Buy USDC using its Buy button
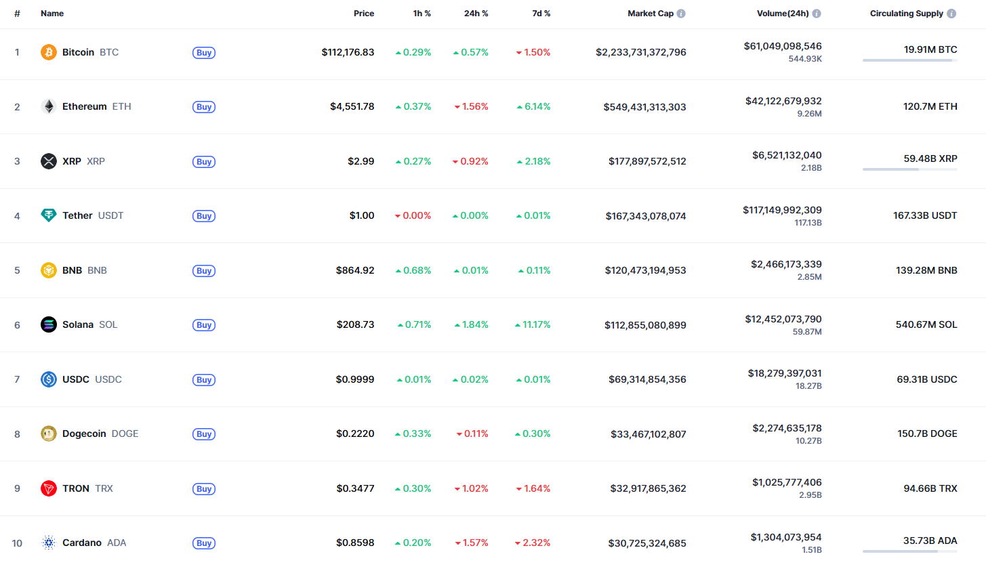986x569 pixels. coord(204,379)
